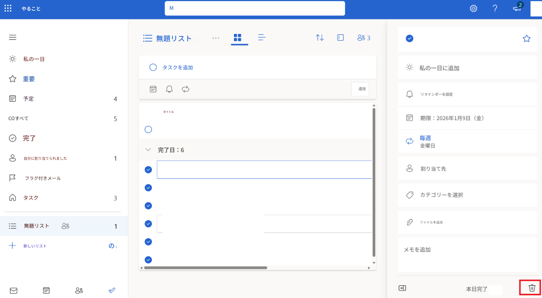Viewport: 542px width, 298px height.
Task: Uncheck the third completed task checkmark
Action: pos(148,206)
